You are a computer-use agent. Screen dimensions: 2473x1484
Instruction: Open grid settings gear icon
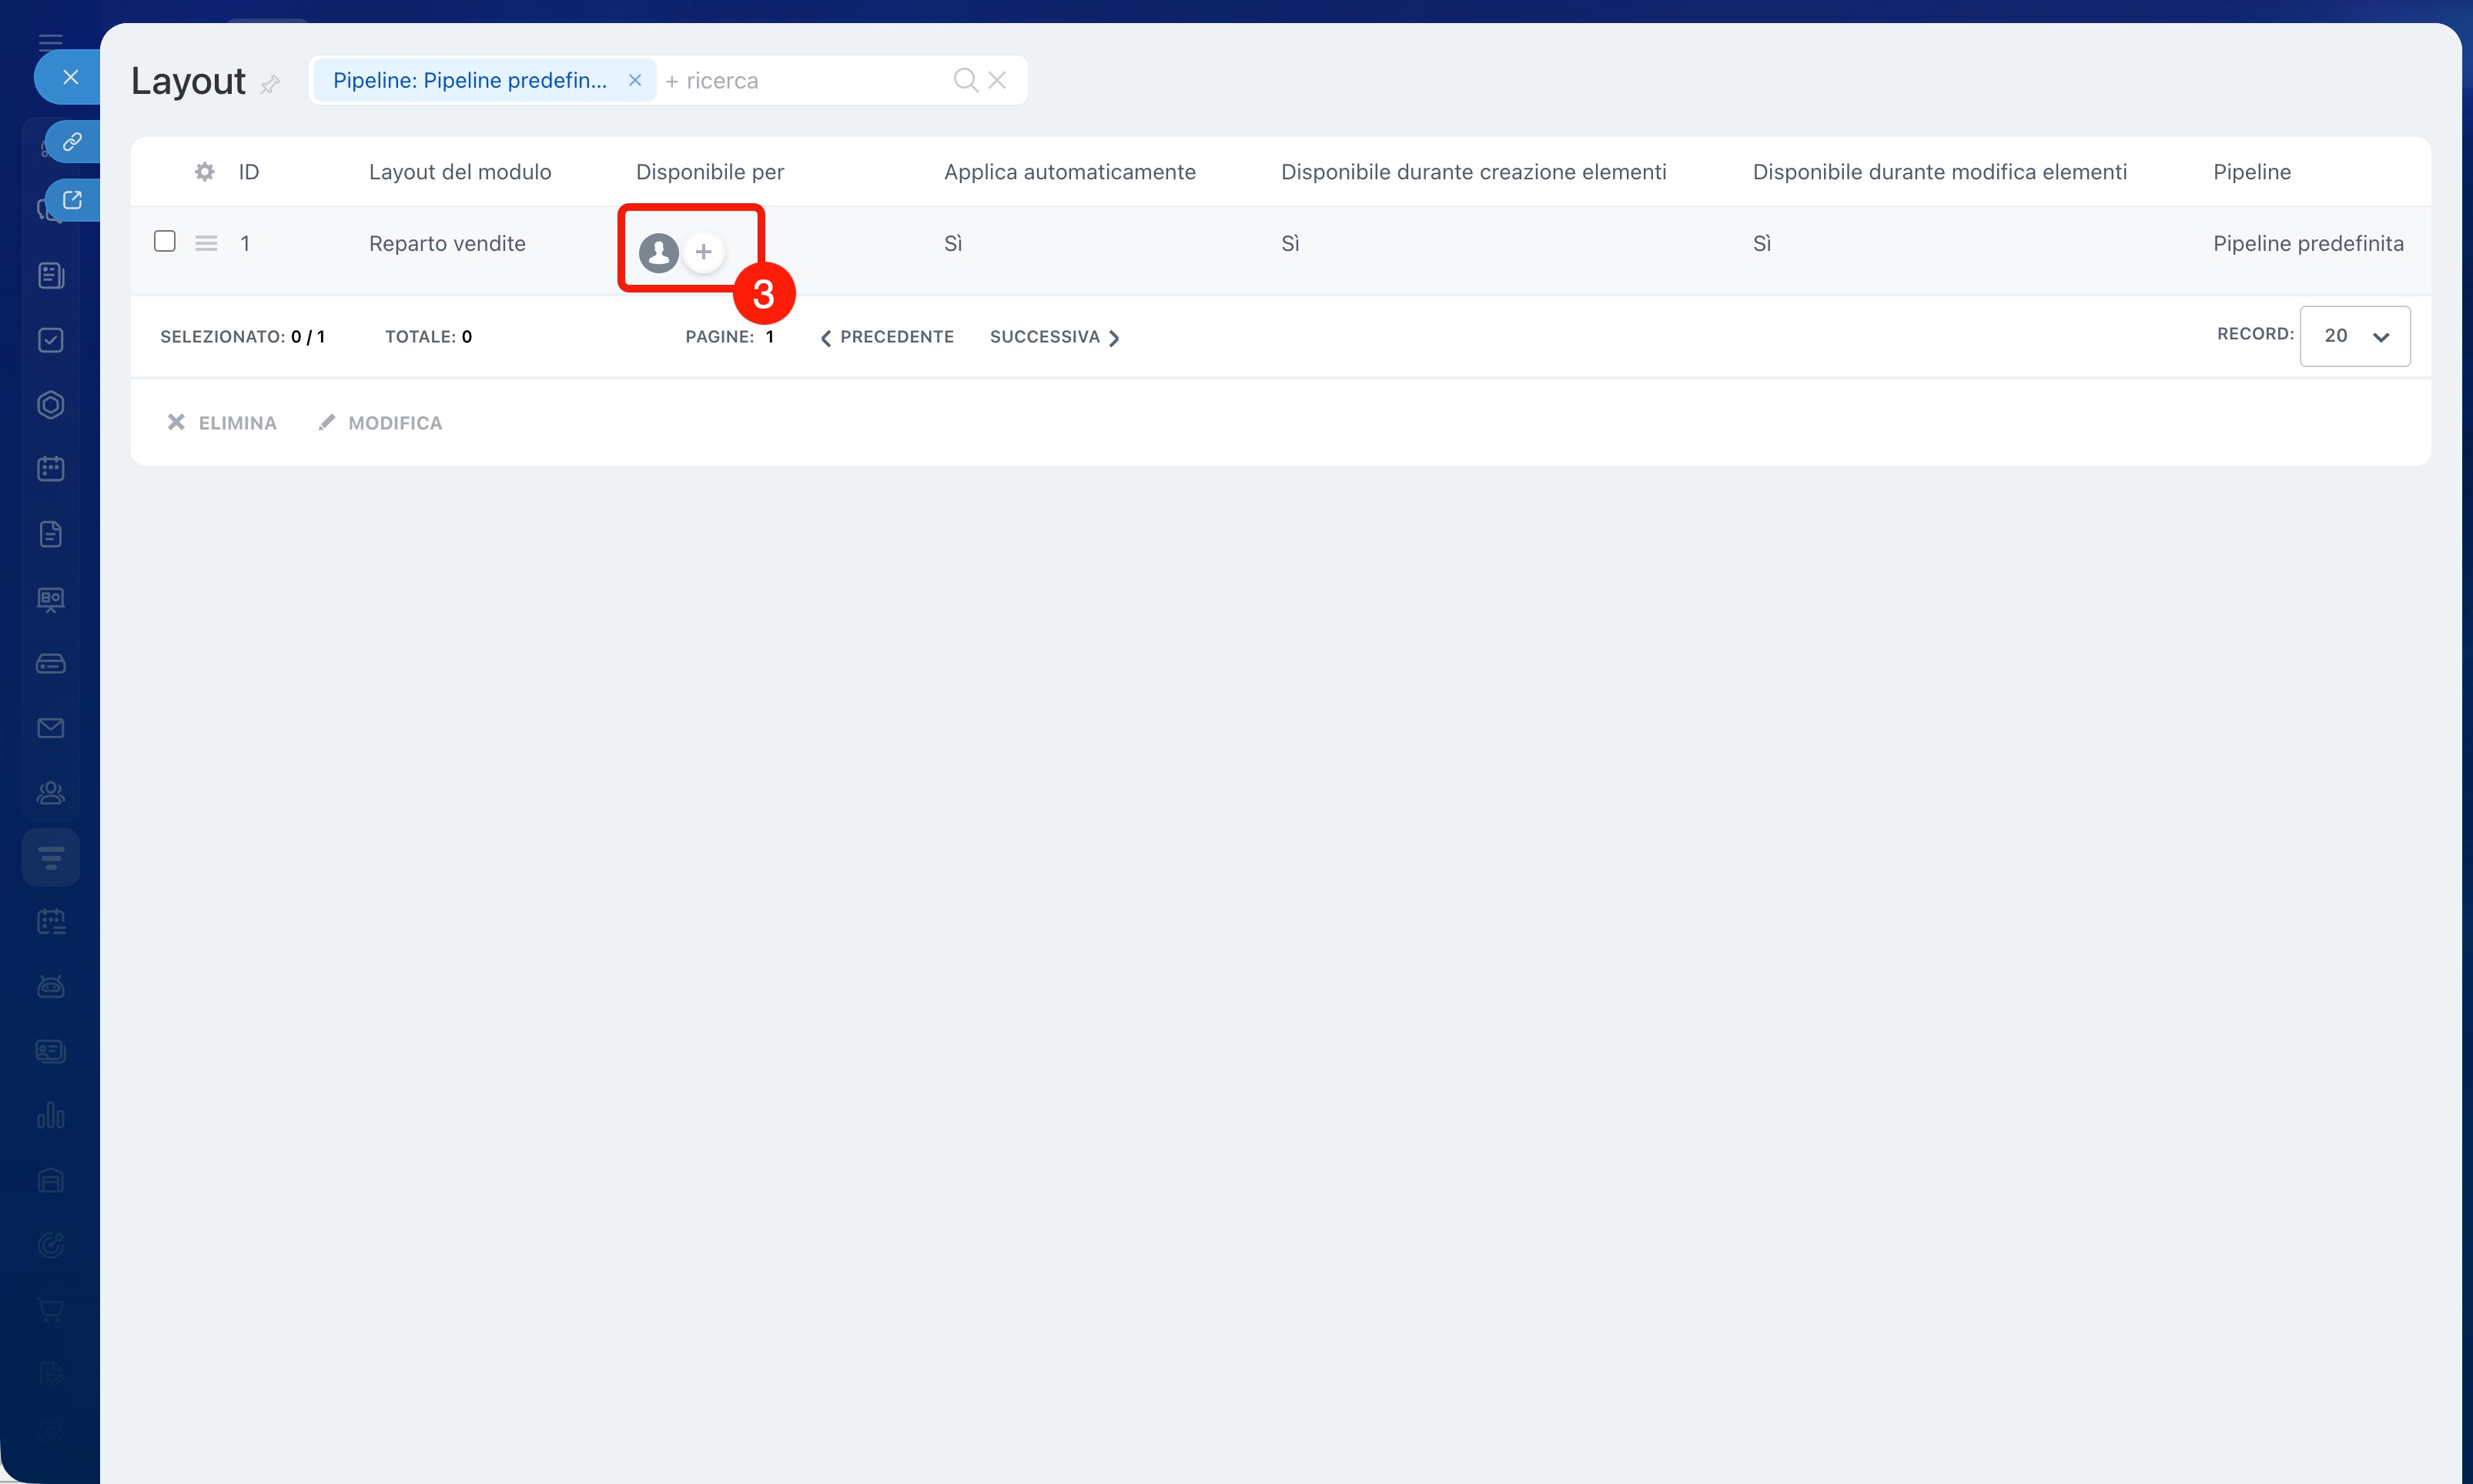point(204,172)
